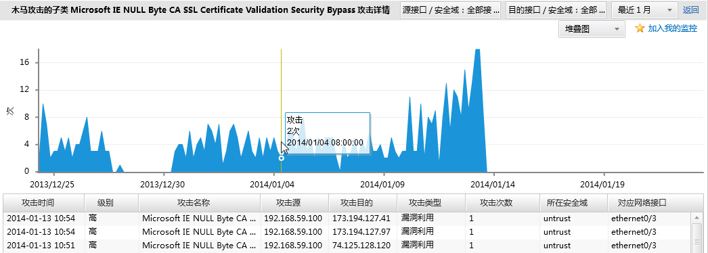Click source 192.168.59.100 in the 10:51 row
The image size is (708, 253).
tap(293, 246)
